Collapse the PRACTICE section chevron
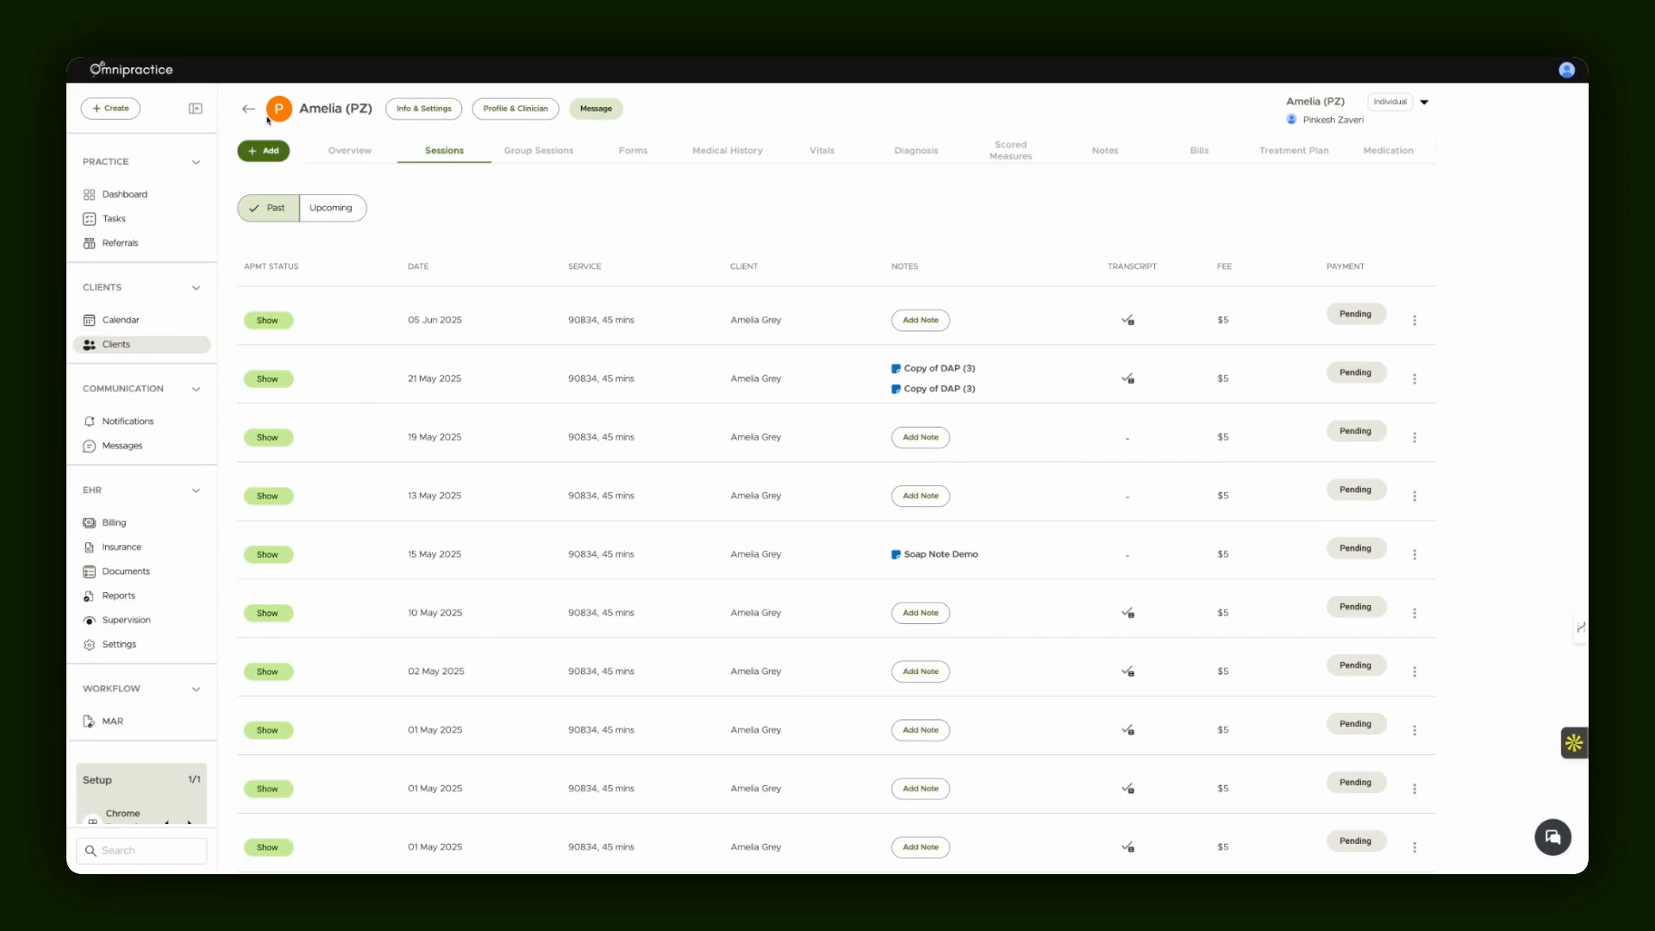This screenshot has height=931, width=1655. point(196,162)
